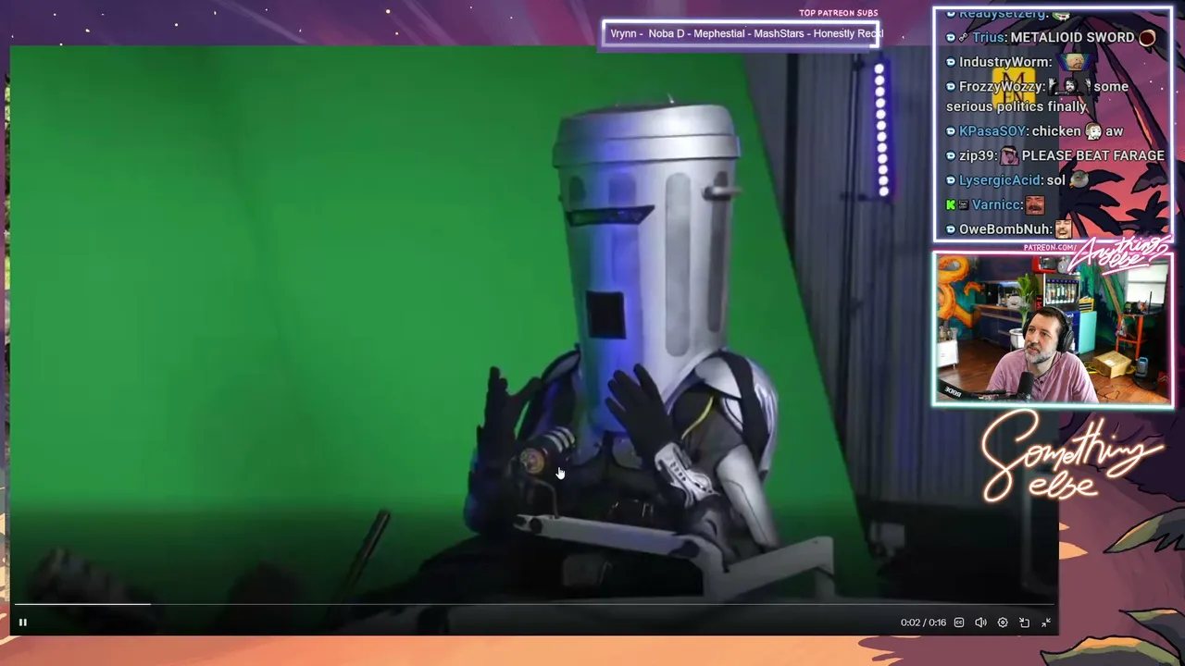This screenshot has width=1185, height=666.
Task: Click the emote in FrozzyWozzy's message
Action: point(1069,86)
